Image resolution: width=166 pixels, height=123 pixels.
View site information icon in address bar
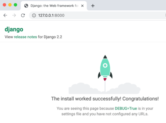click(34, 15)
